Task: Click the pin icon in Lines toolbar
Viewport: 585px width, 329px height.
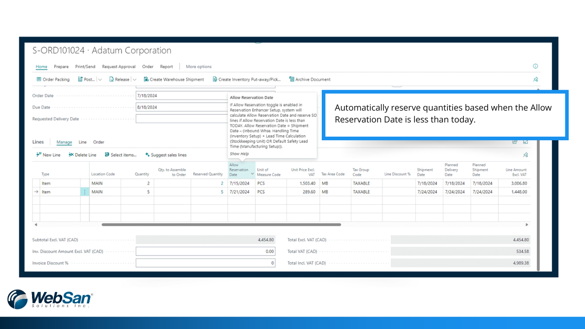Action: (x=526, y=155)
